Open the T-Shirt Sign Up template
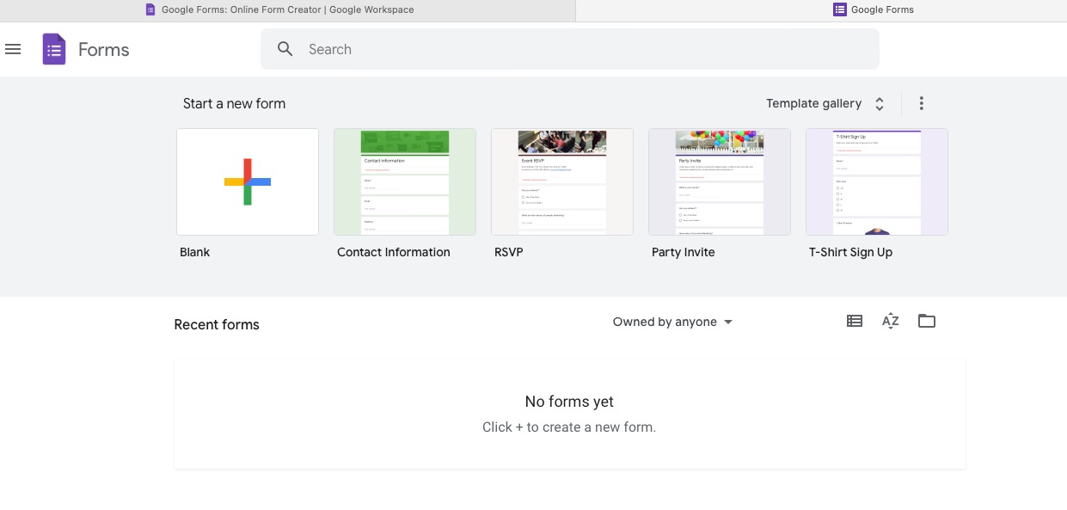 [x=876, y=181]
